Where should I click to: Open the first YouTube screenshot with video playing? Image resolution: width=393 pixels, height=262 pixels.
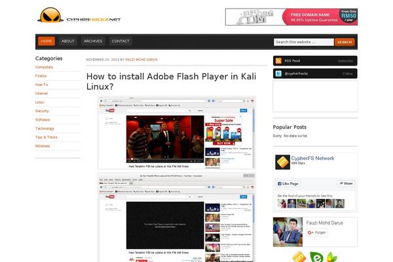tap(177, 132)
